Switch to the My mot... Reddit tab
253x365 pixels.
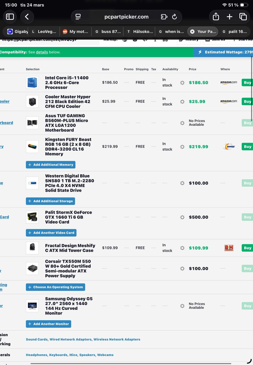coord(76,31)
